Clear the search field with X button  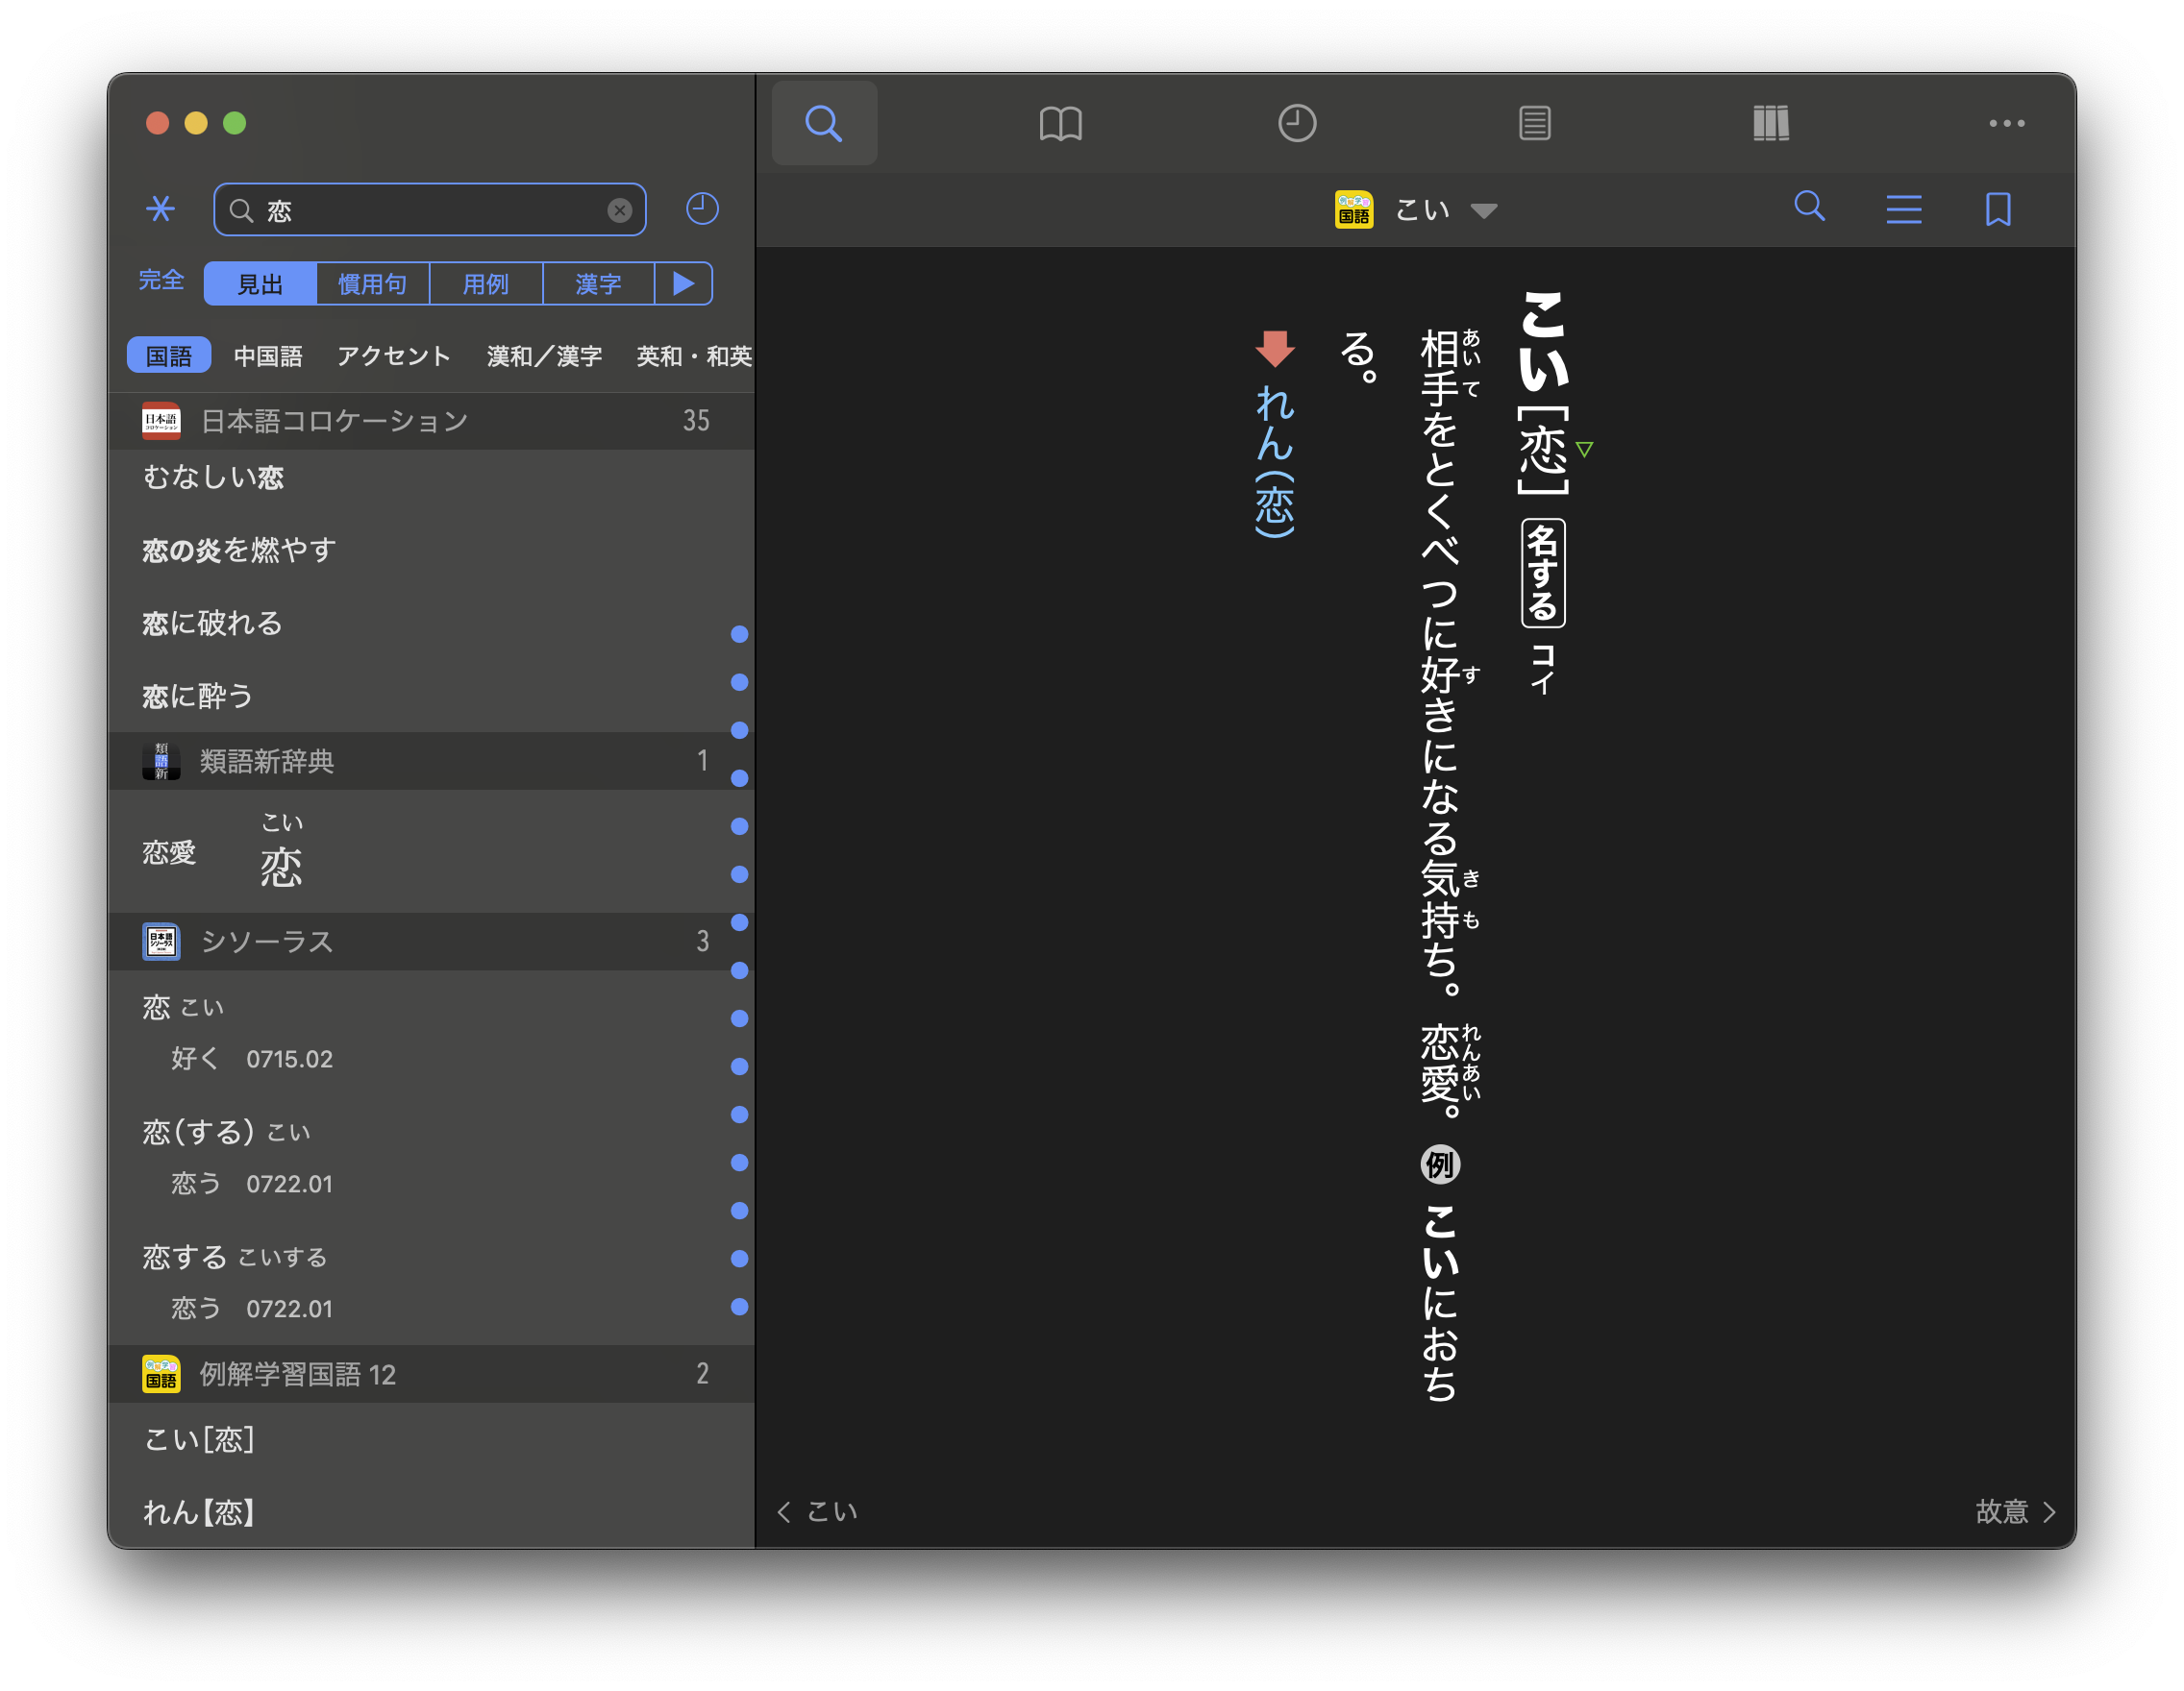pos(619,209)
